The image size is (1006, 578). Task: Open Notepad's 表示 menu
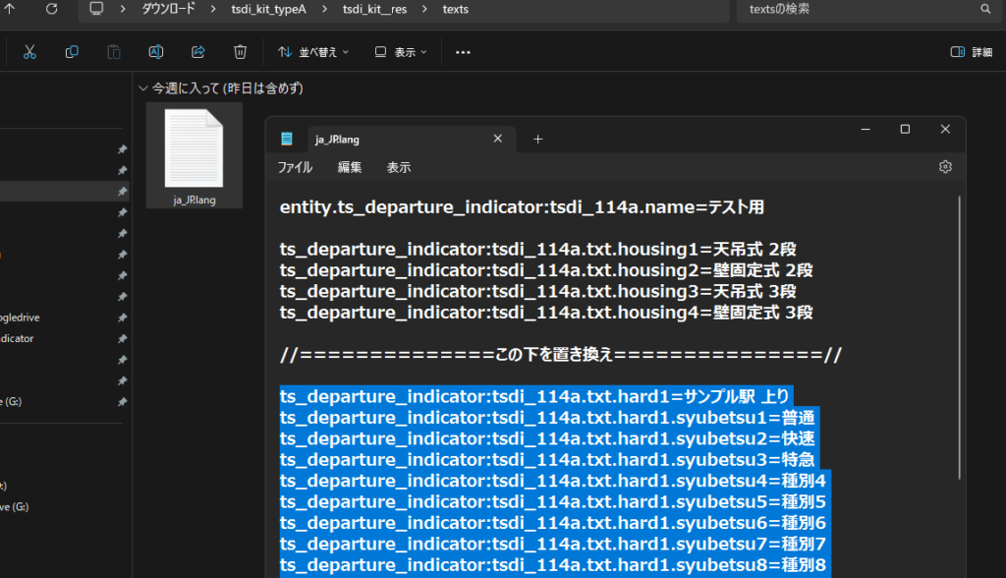(x=399, y=168)
